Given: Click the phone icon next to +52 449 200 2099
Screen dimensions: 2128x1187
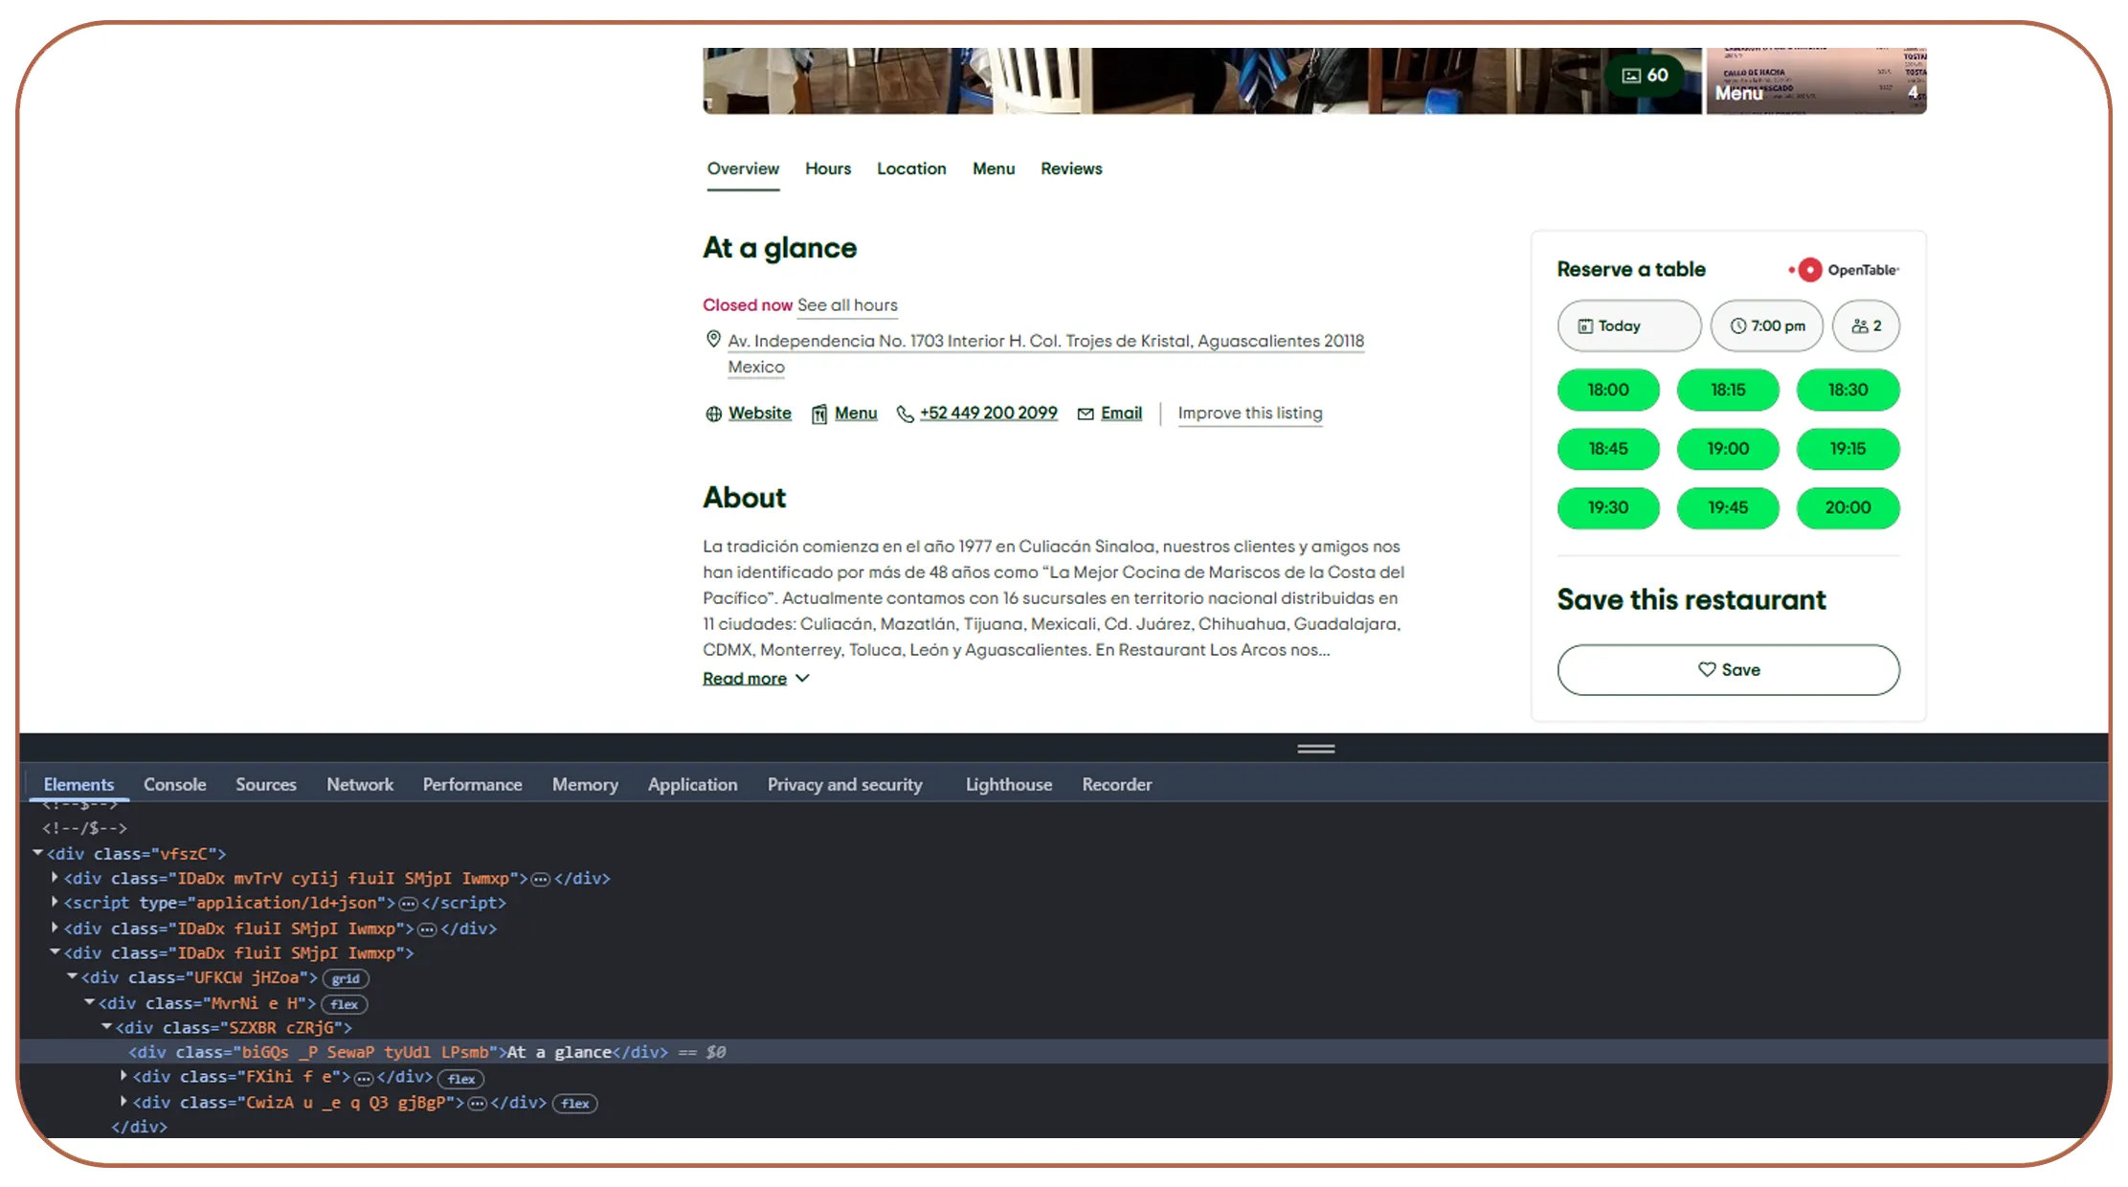Looking at the screenshot, I should point(906,413).
